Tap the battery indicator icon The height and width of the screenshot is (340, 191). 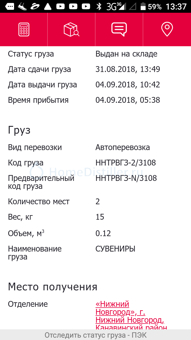pos(143,6)
